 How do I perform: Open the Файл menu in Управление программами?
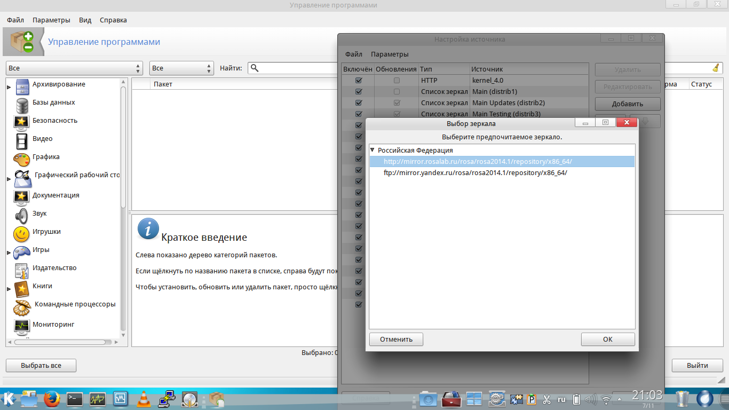pos(15,20)
